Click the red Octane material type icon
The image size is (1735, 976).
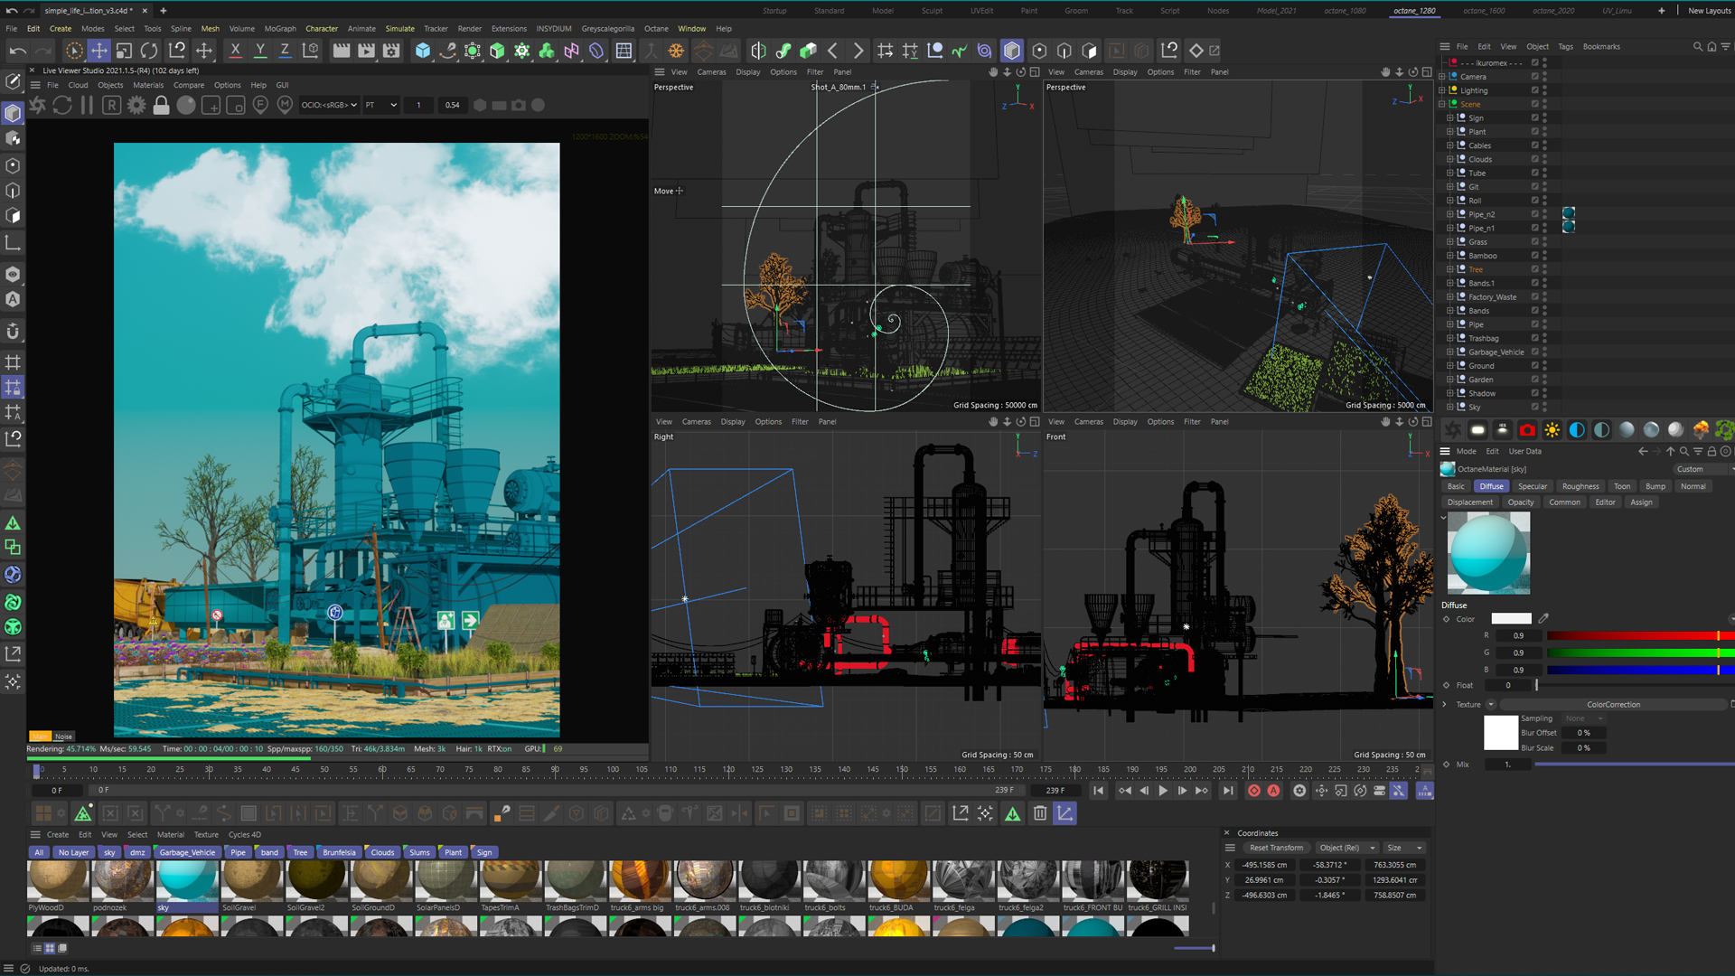pos(1527,430)
